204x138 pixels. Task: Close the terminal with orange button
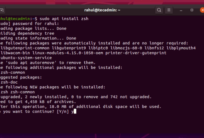click(x=202, y=10)
